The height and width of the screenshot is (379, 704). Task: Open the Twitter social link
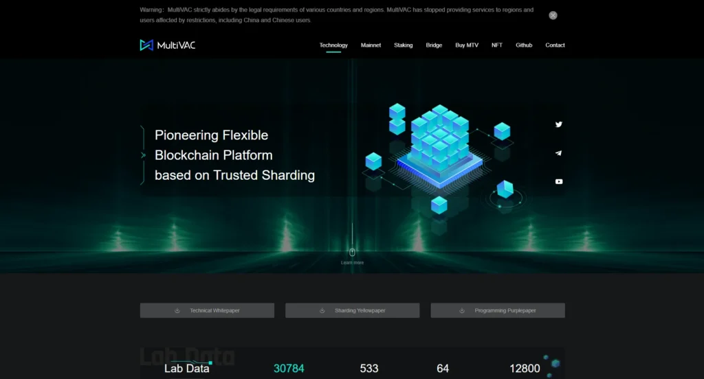558,124
